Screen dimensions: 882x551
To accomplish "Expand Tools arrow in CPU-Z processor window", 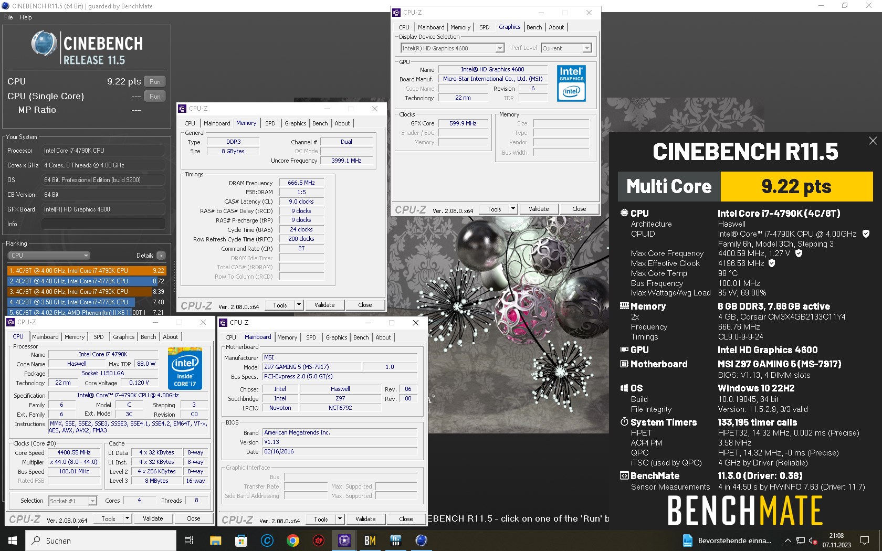I will [x=127, y=518].
